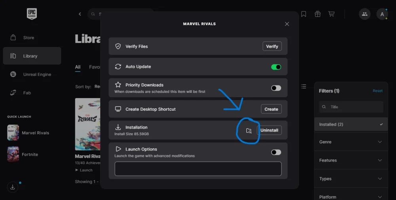The width and height of the screenshot is (396, 200).
Task: Click the 'Install Size 85.59GB' text
Action: [131, 134]
